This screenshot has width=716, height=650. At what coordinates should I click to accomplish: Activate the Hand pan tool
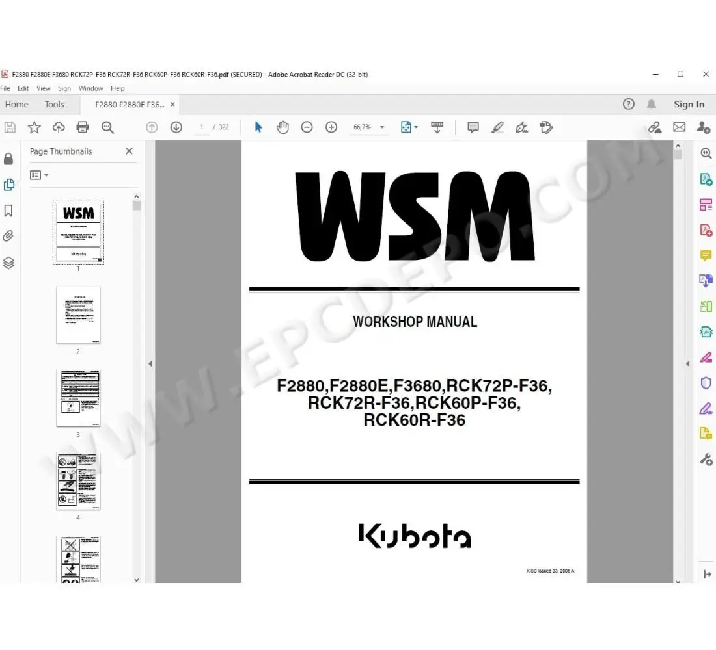282,127
